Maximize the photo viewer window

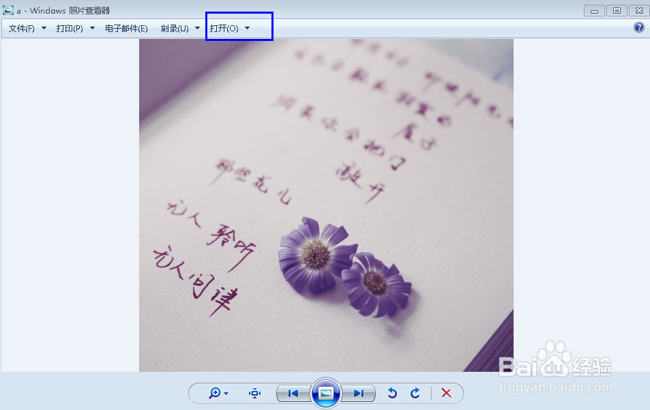(x=617, y=10)
